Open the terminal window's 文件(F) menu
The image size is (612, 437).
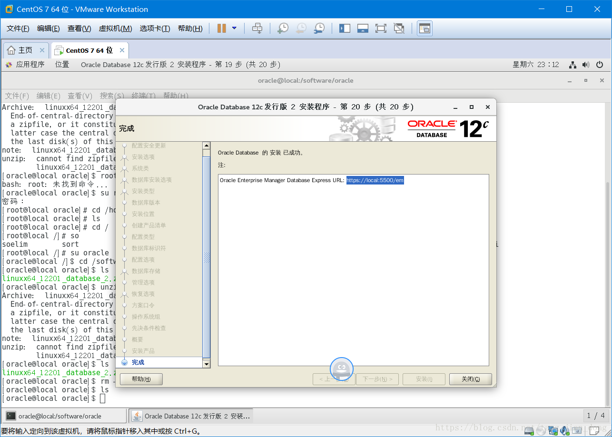[17, 96]
